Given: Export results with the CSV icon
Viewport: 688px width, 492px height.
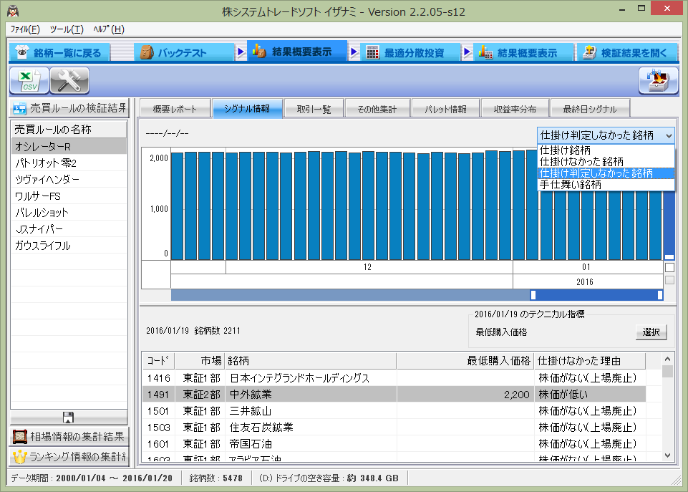Looking at the screenshot, I should tap(29, 81).
